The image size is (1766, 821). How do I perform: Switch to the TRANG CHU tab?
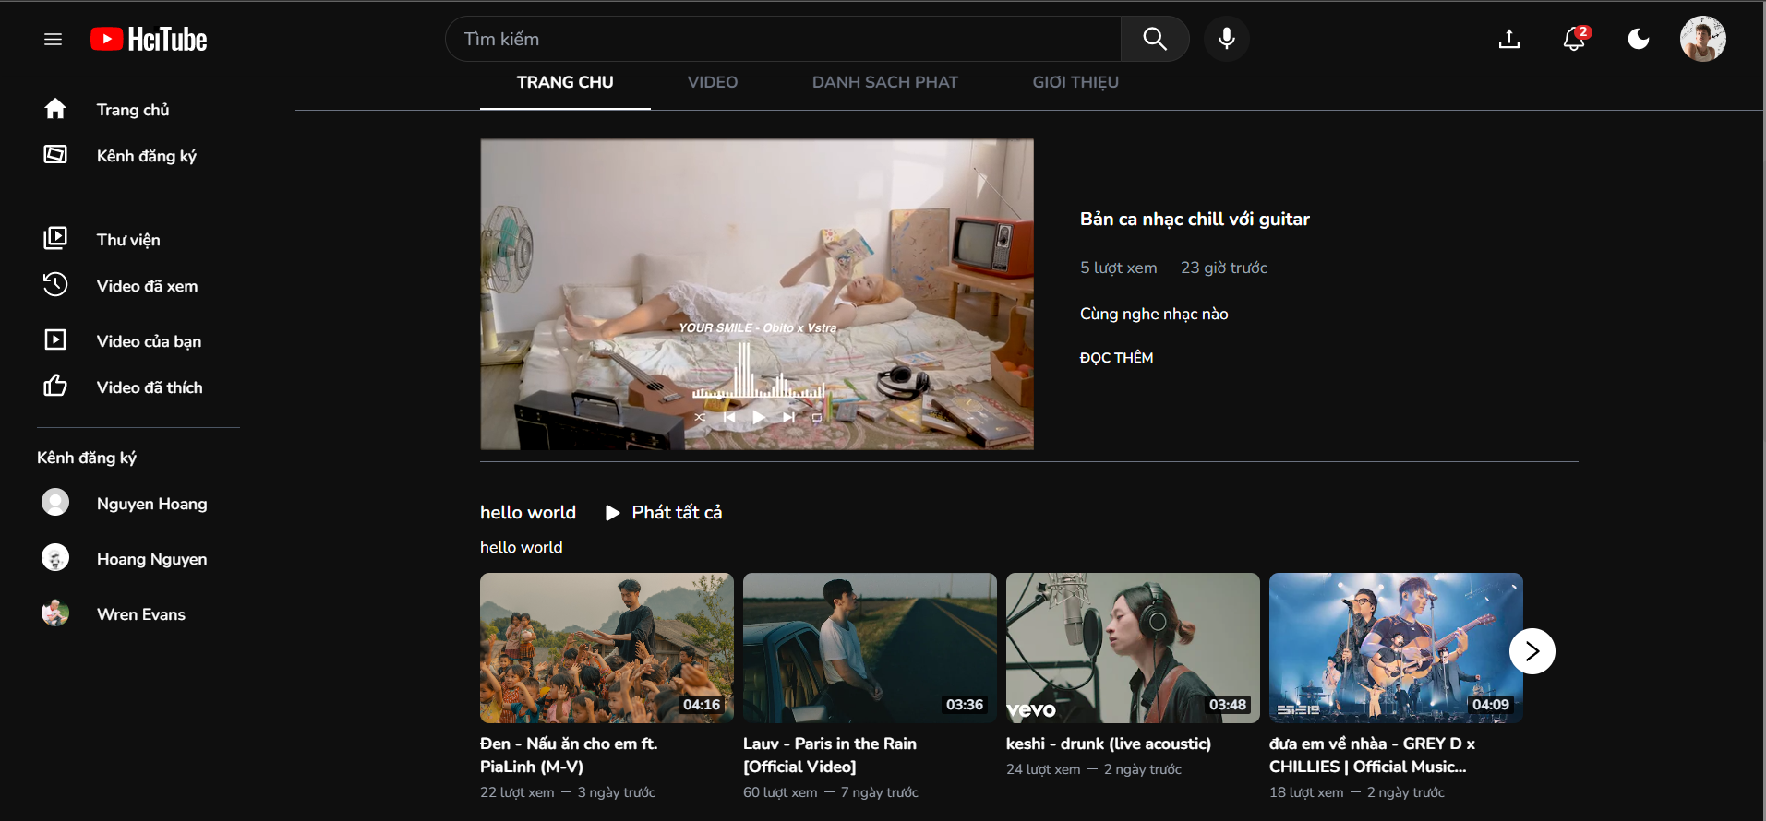click(x=565, y=82)
